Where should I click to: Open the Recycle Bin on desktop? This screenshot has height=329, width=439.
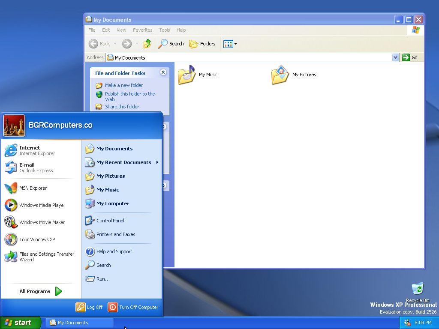coord(417,289)
